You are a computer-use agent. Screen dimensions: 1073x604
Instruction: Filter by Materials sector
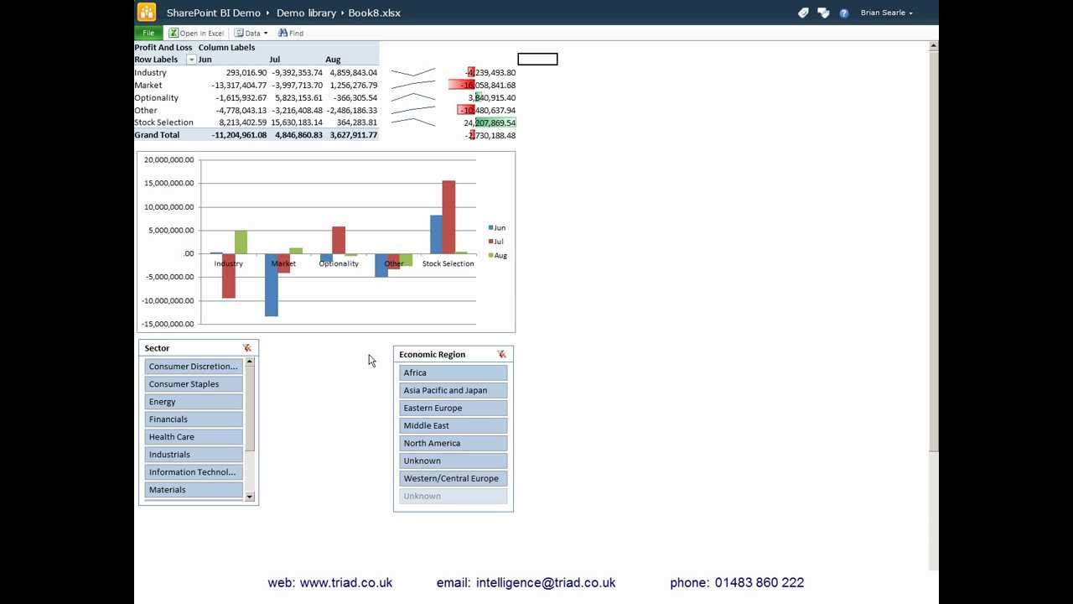194,490
